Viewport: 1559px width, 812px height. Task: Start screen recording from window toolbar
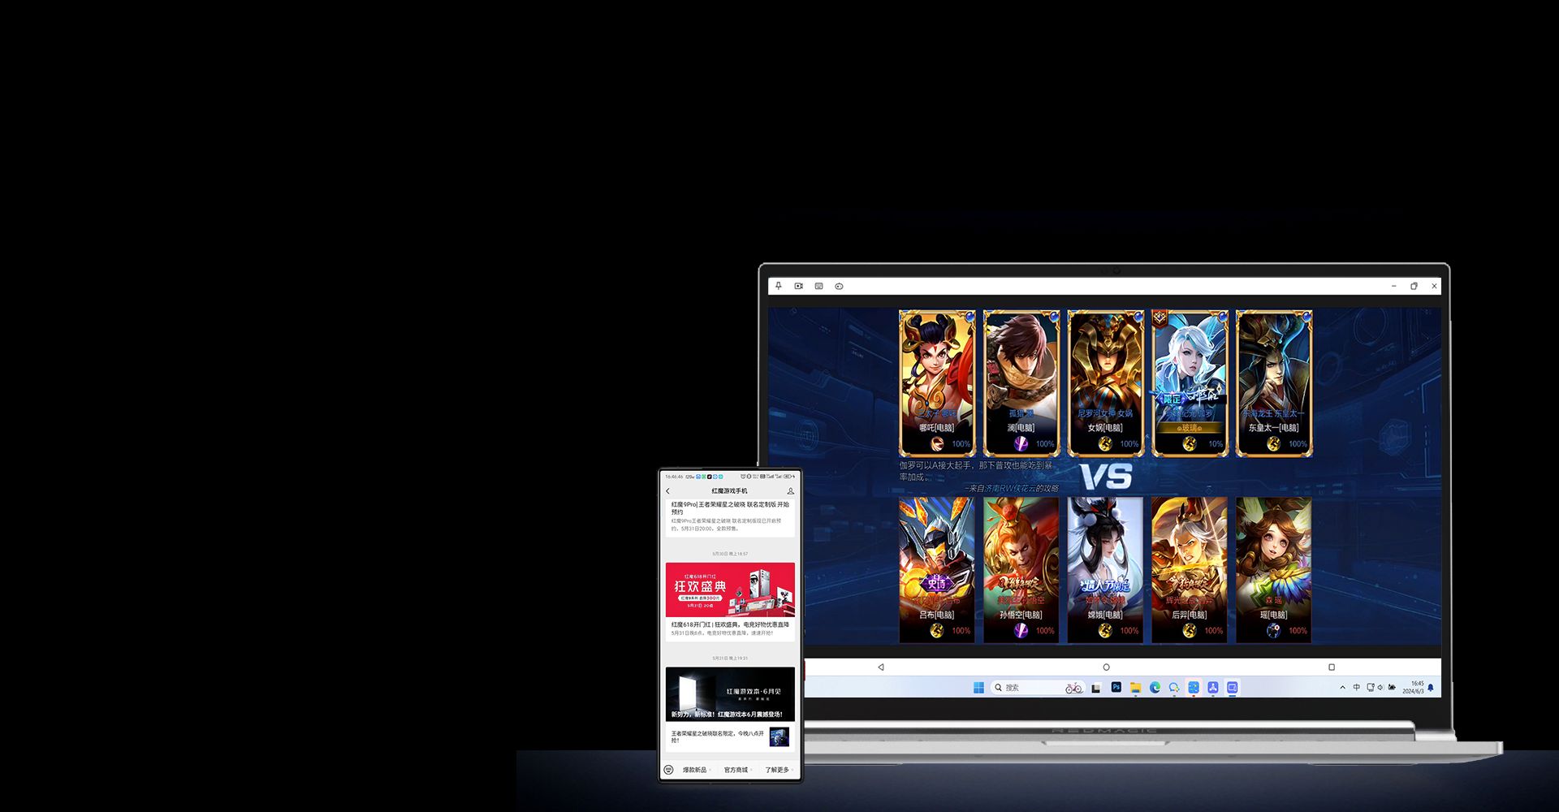(799, 286)
